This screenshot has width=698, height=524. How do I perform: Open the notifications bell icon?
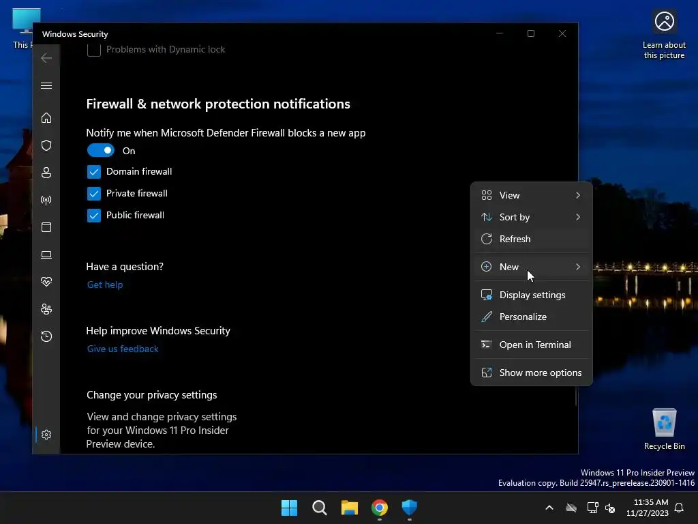tap(679, 508)
